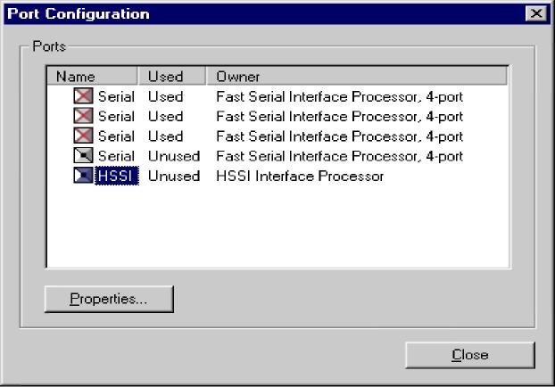Image resolution: width=555 pixels, height=387 pixels.
Task: Click empty area of the ports list
Action: pos(277,226)
